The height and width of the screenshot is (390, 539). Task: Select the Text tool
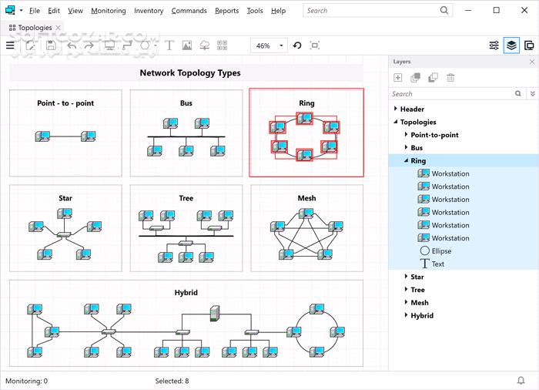(x=169, y=45)
